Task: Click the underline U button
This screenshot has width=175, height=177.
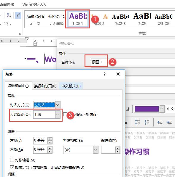Action: coord(128,109)
